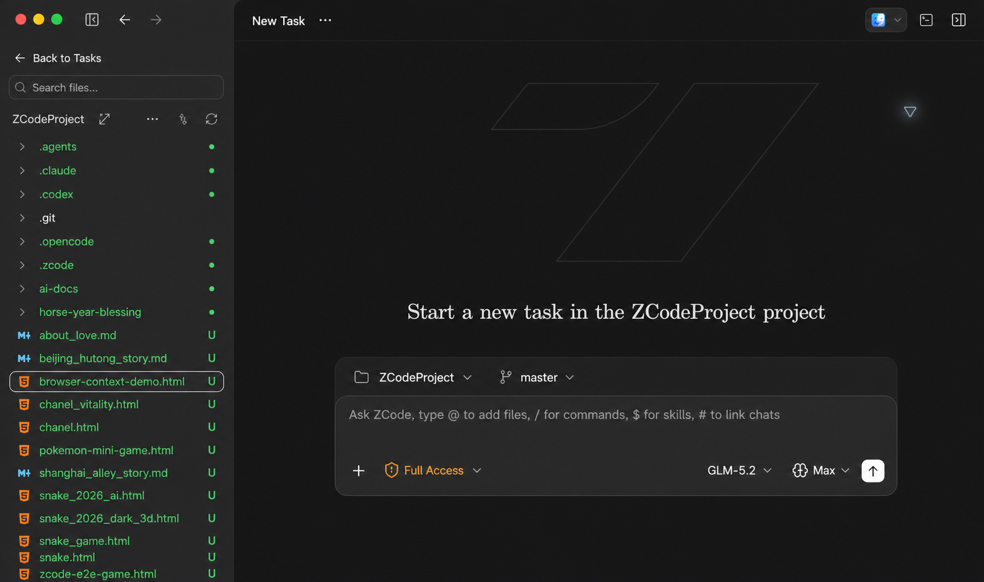
Task: Toggle the left sidebar panel icon
Action: tap(92, 20)
